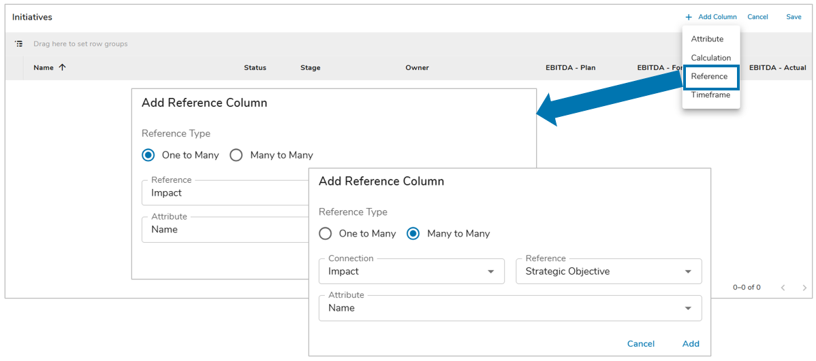Click the Status column header
This screenshot has width=816, height=361.
pyautogui.click(x=255, y=68)
